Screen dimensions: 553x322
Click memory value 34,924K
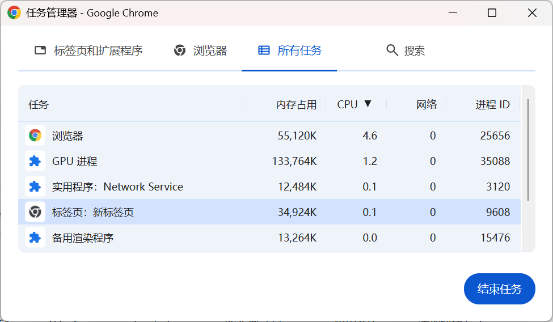click(x=297, y=212)
